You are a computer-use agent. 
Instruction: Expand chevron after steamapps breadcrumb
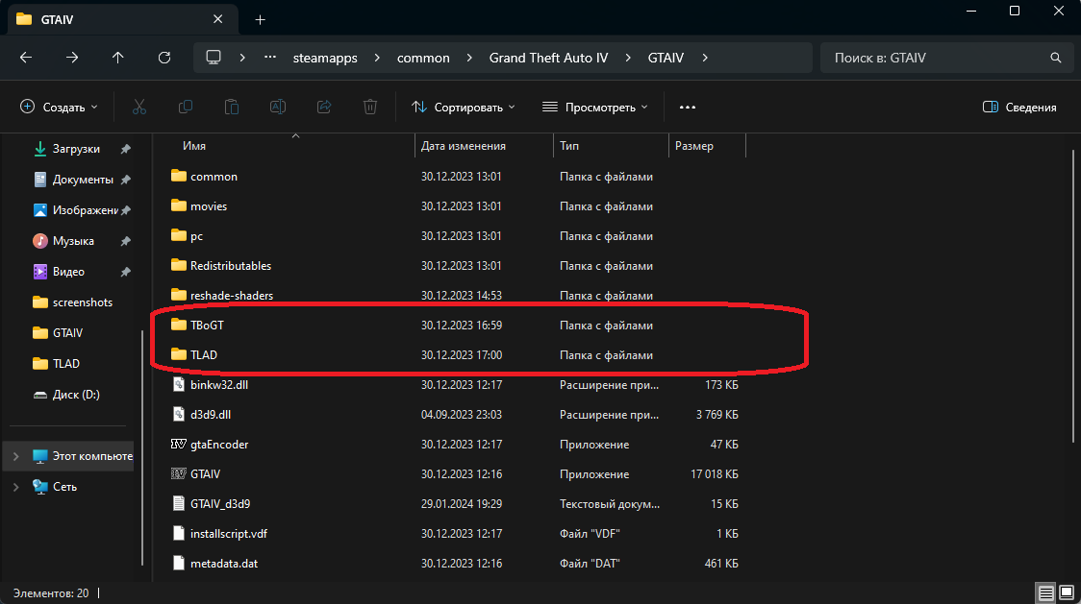coord(377,58)
